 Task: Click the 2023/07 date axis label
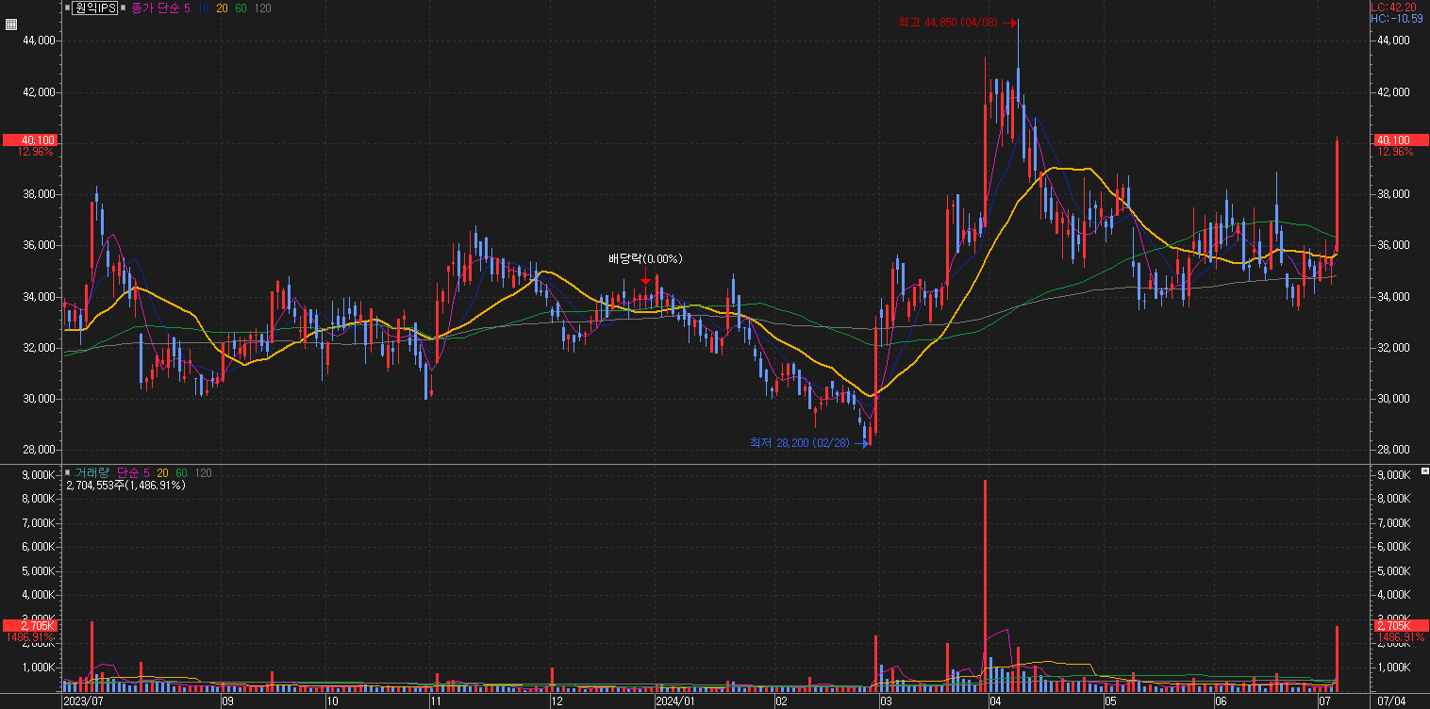pyautogui.click(x=83, y=701)
